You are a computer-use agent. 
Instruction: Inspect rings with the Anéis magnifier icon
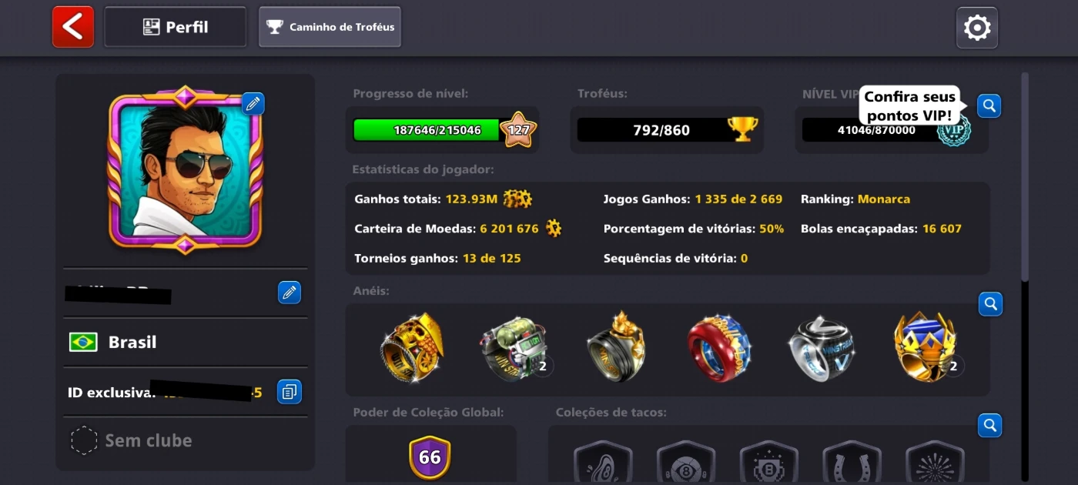click(990, 304)
